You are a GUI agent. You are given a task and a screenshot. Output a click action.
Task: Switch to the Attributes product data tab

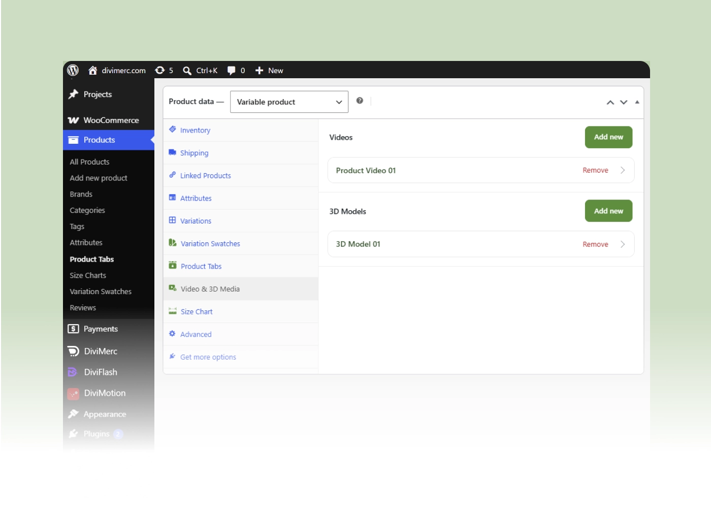click(241, 198)
